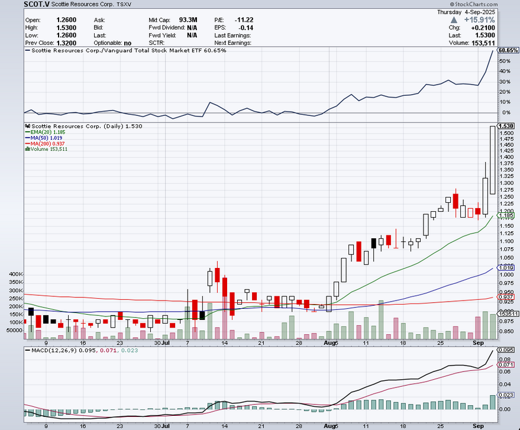Click the MA(200) 0.937 legend entry
The height and width of the screenshot is (430, 520).
click(x=45, y=144)
